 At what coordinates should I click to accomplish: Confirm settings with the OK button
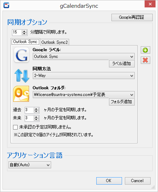(x=109, y=181)
